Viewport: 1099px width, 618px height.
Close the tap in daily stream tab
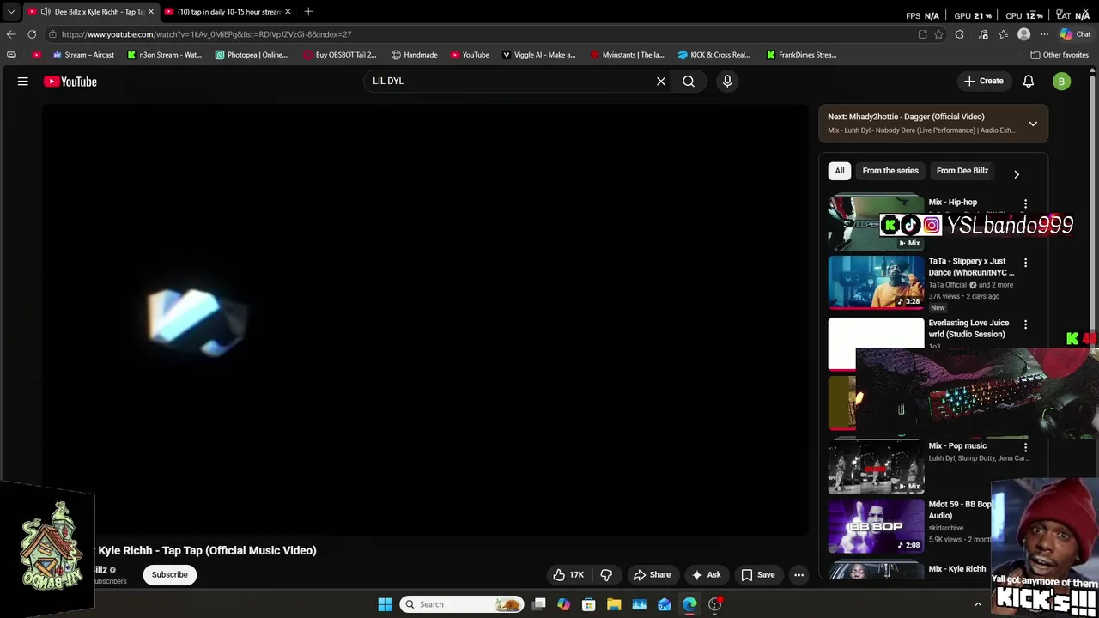pyautogui.click(x=288, y=12)
